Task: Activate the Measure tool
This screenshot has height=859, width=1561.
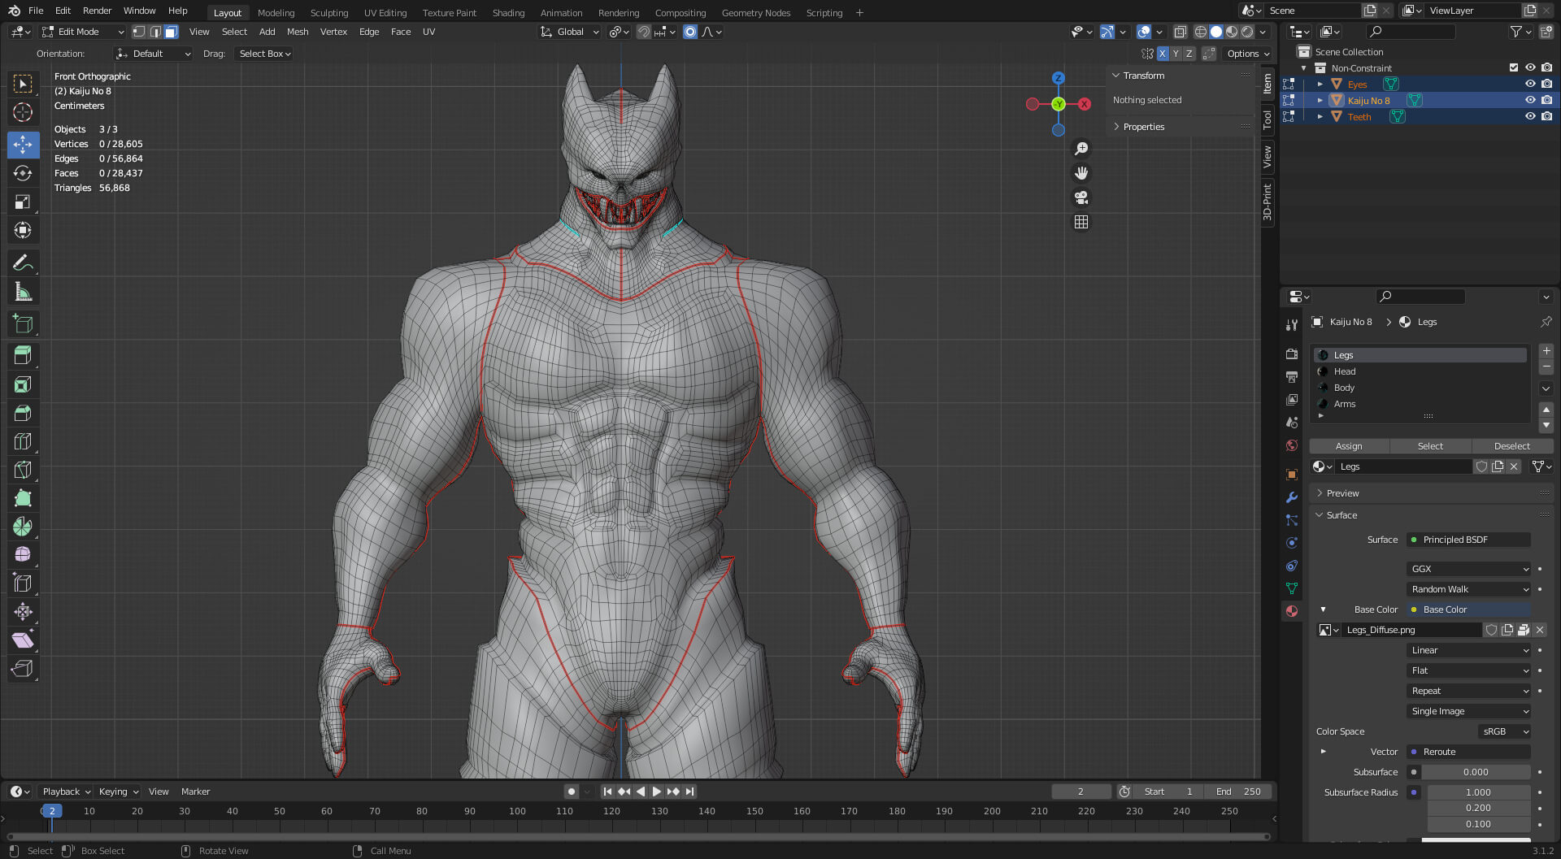Action: click(23, 292)
